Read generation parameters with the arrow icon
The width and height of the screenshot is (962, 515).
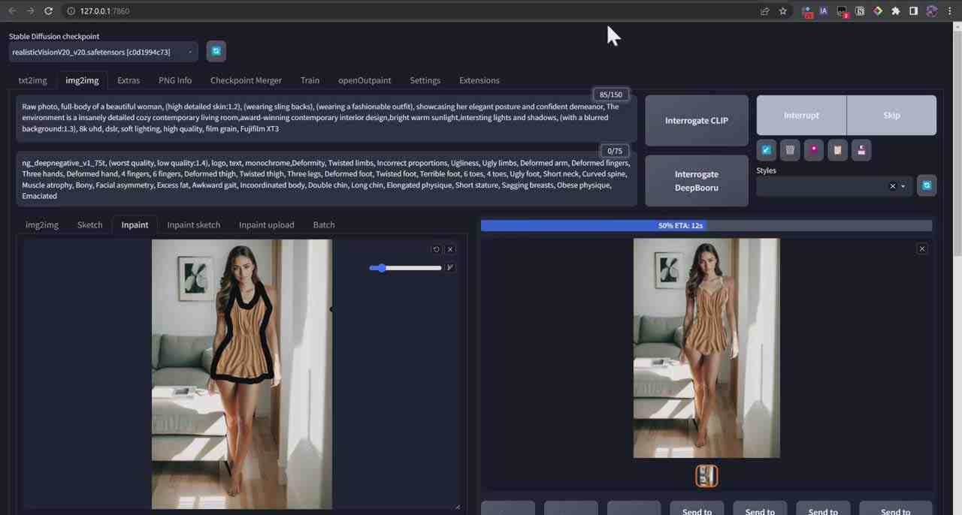tap(766, 149)
